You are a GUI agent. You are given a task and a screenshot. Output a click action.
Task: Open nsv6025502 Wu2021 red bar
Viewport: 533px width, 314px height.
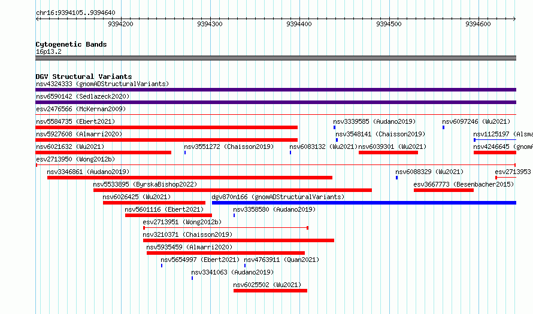pos(270,291)
